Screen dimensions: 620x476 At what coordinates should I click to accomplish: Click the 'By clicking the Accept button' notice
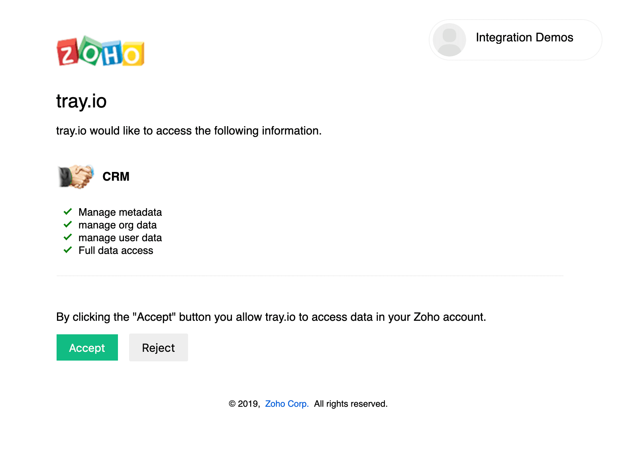(271, 317)
